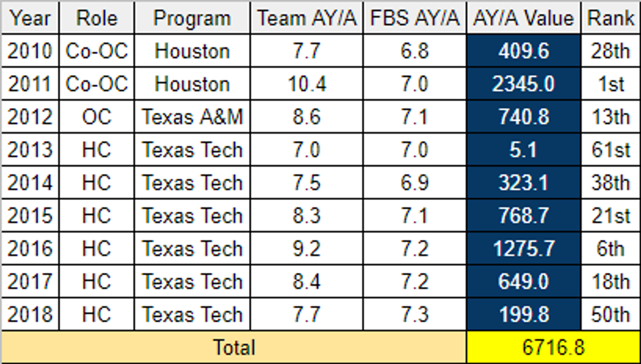This screenshot has width=641, height=364.
Task: Select the 1275.7 AY/A Value cell
Action: (x=523, y=249)
